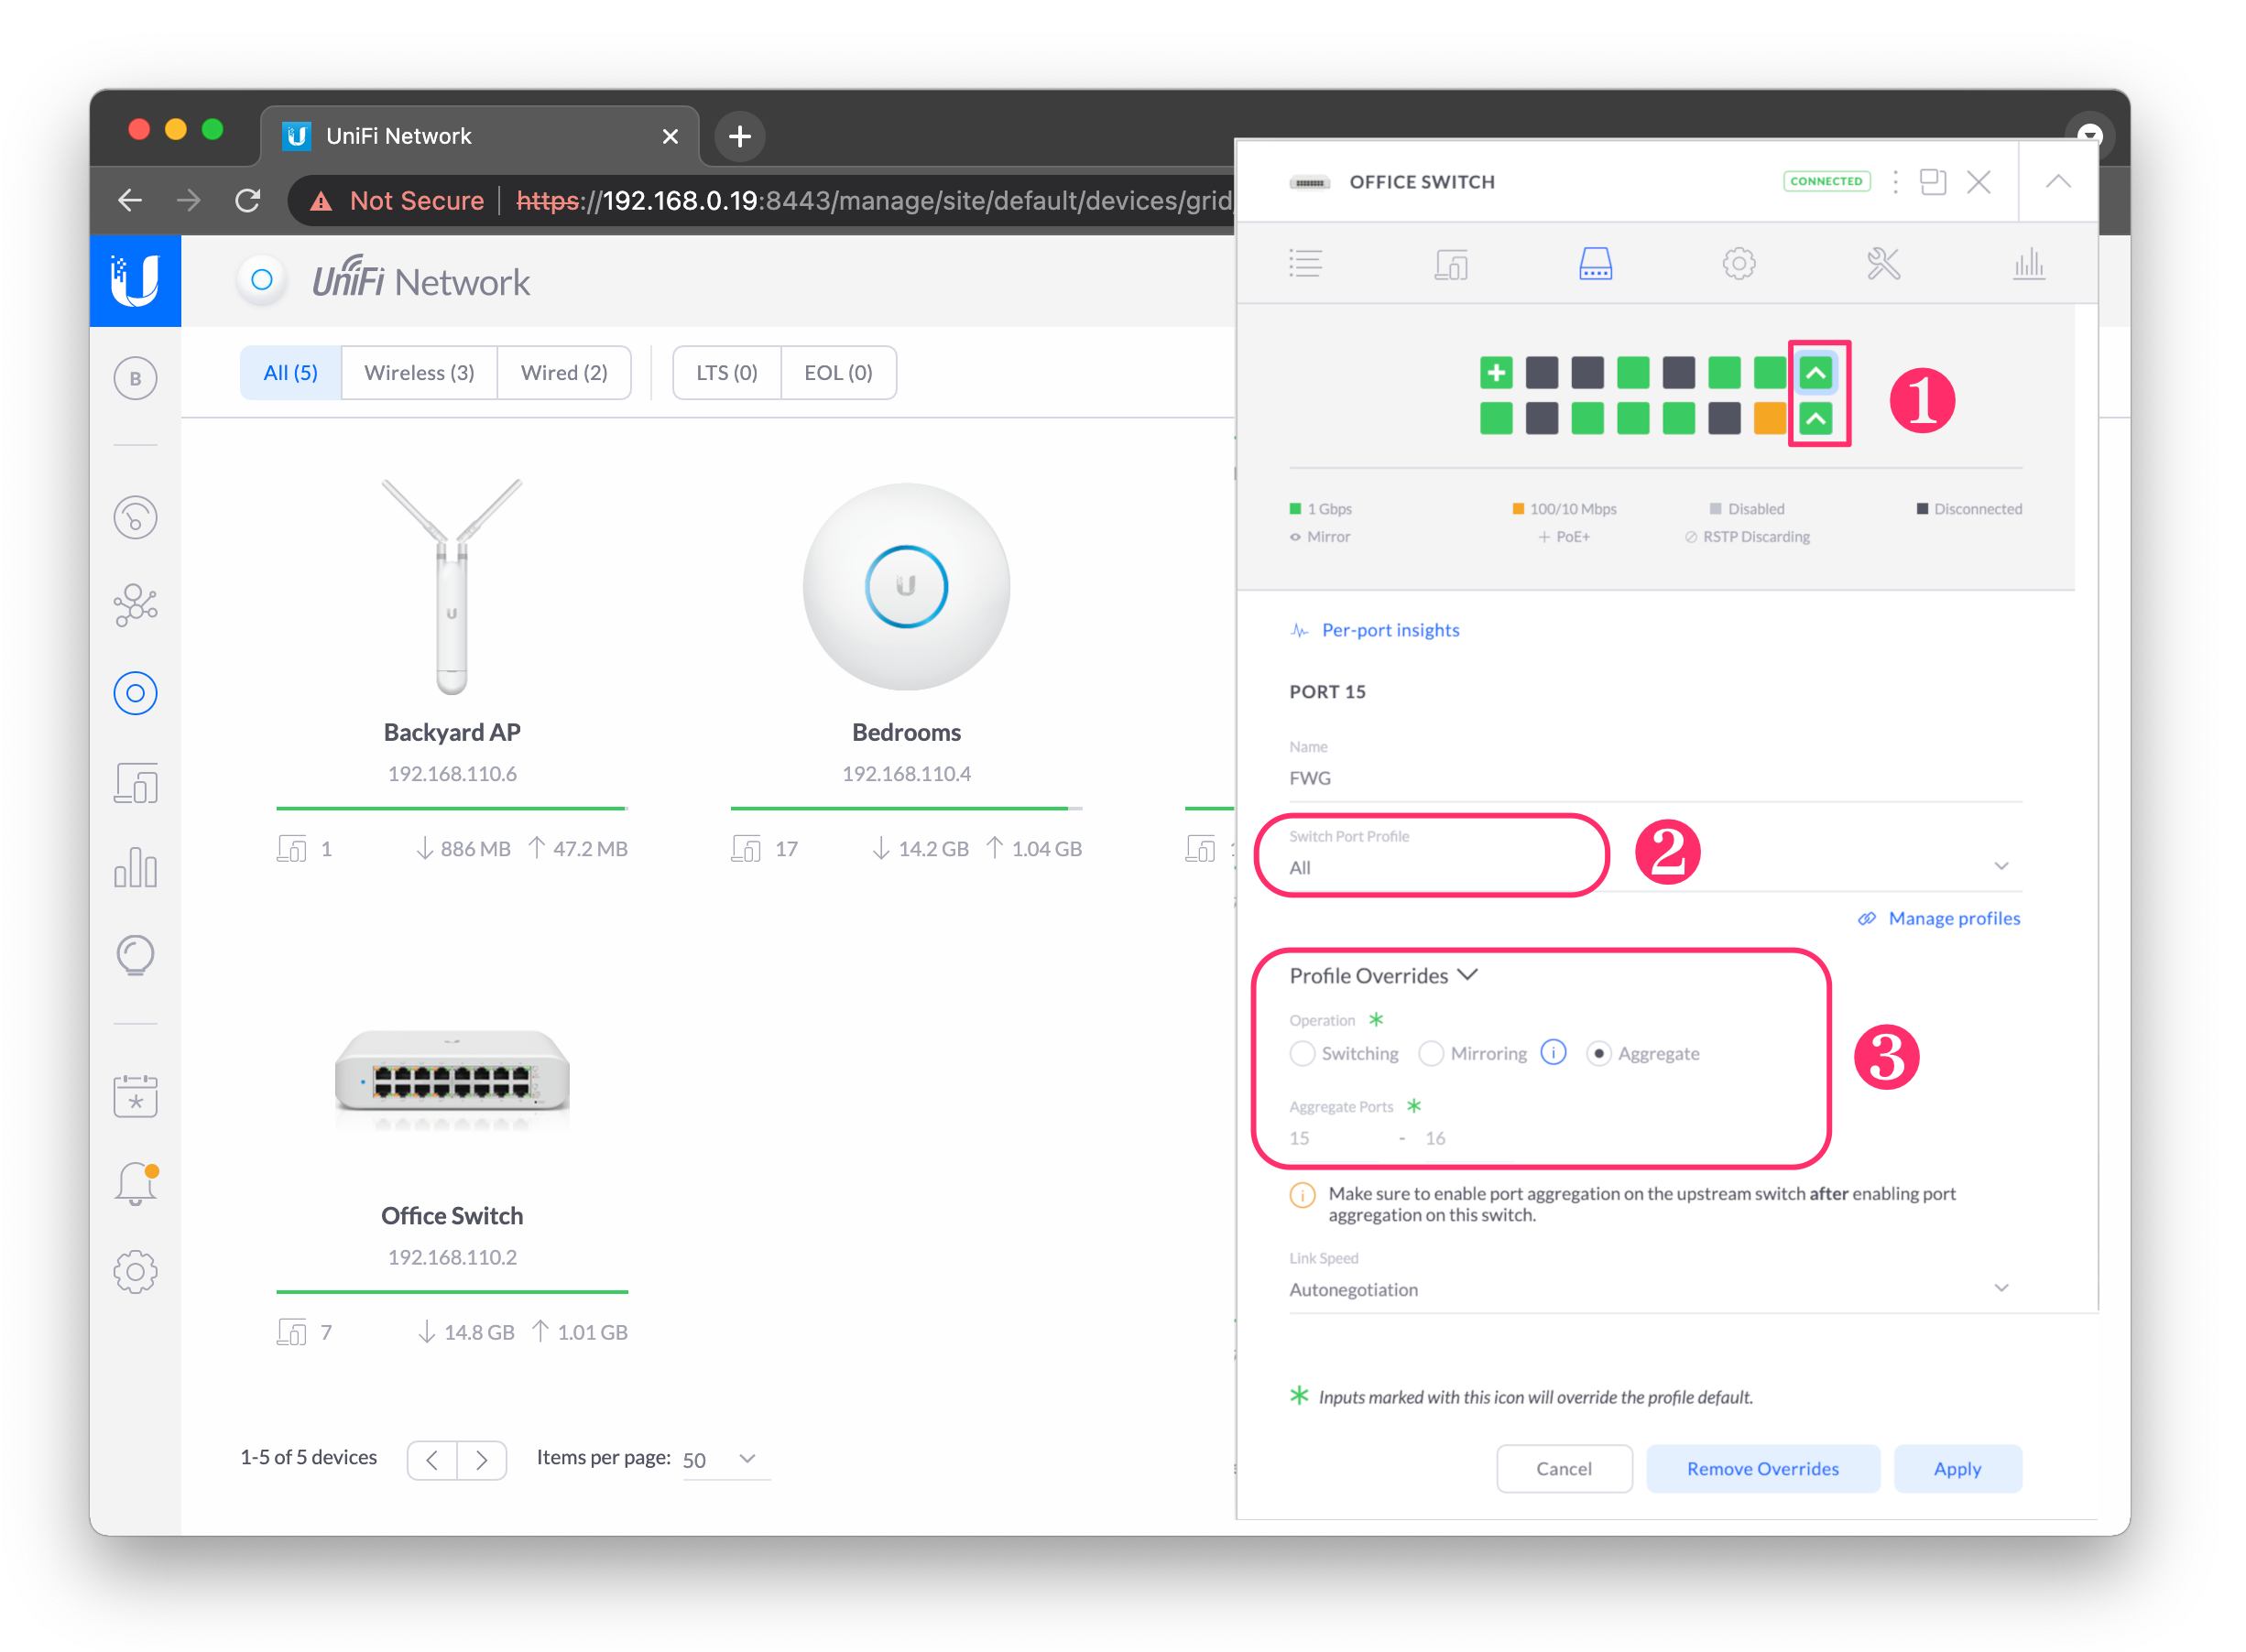The image size is (2246, 1652).
Task: Select the Mirroring operation radio
Action: click(x=1431, y=1053)
